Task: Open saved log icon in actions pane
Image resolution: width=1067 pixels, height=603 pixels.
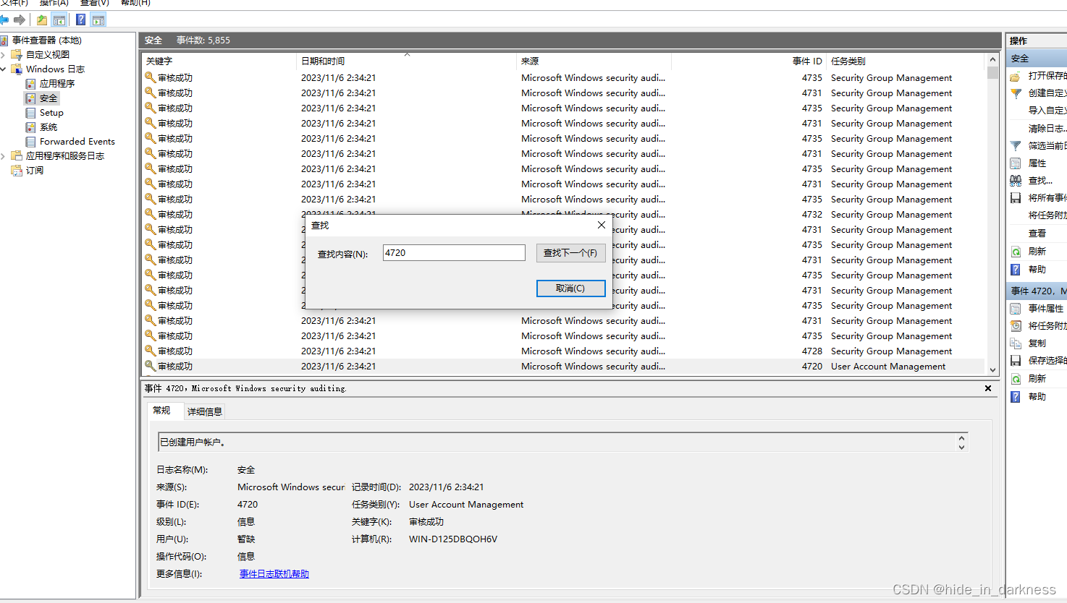Action: [1016, 76]
